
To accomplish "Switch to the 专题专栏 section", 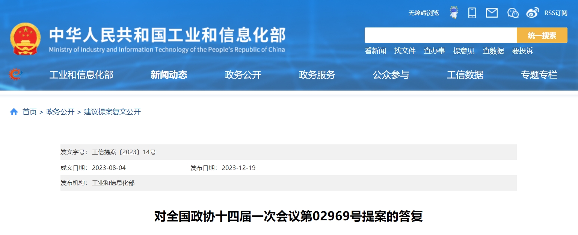I will pos(539,75).
